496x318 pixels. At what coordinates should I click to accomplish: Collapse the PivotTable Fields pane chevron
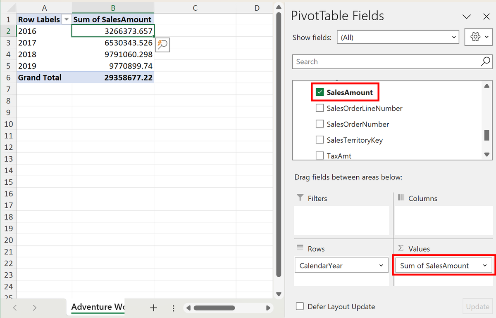tap(467, 17)
